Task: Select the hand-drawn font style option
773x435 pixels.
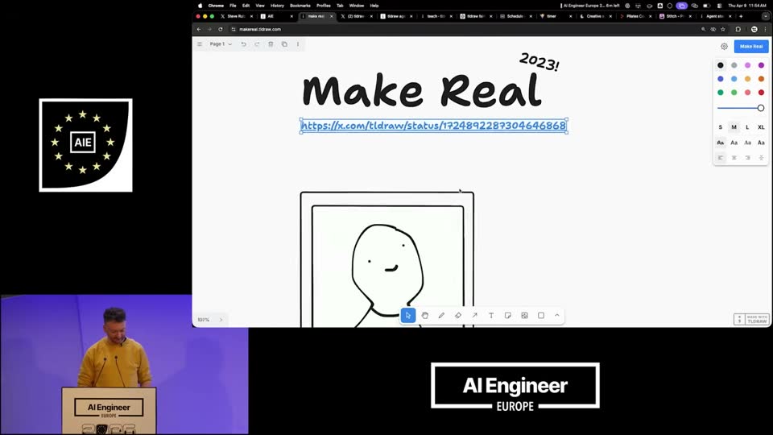Action: [720, 143]
